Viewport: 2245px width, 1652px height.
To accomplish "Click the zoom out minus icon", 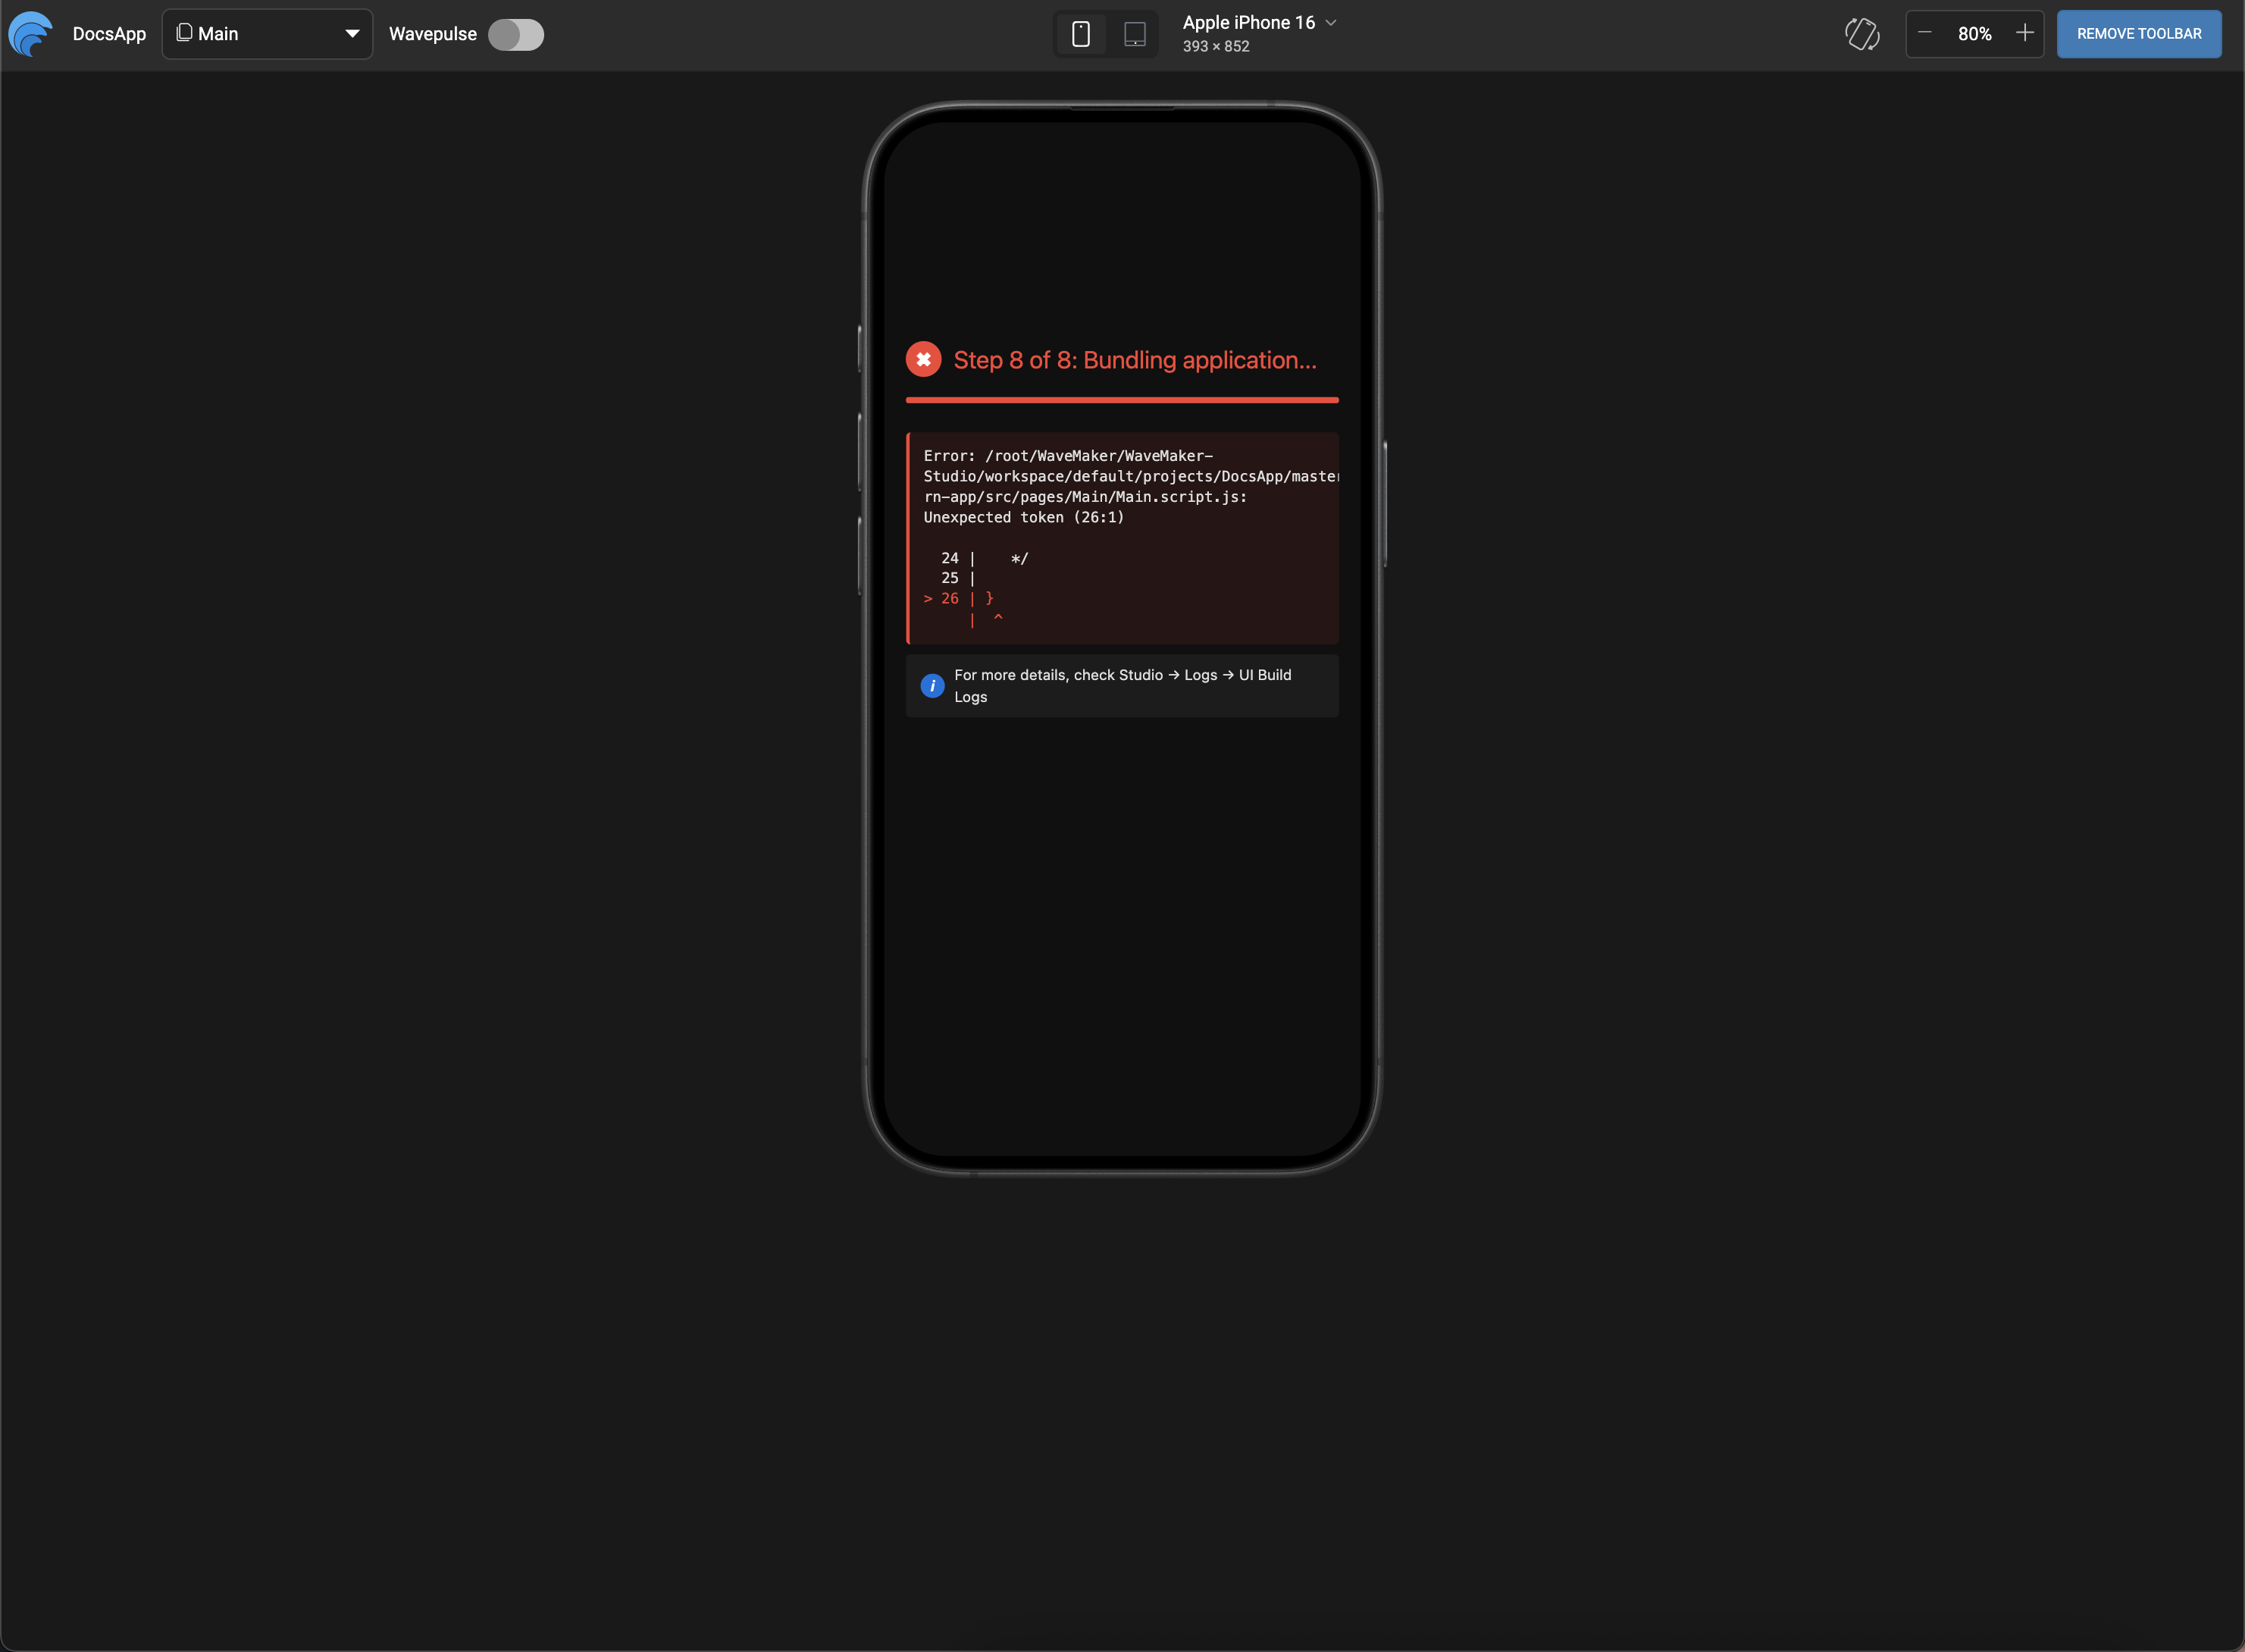I will click(x=1926, y=33).
